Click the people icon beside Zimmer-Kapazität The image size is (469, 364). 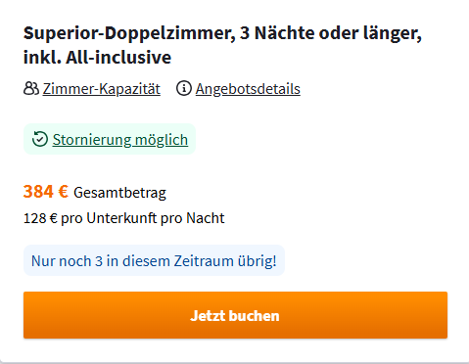(31, 89)
